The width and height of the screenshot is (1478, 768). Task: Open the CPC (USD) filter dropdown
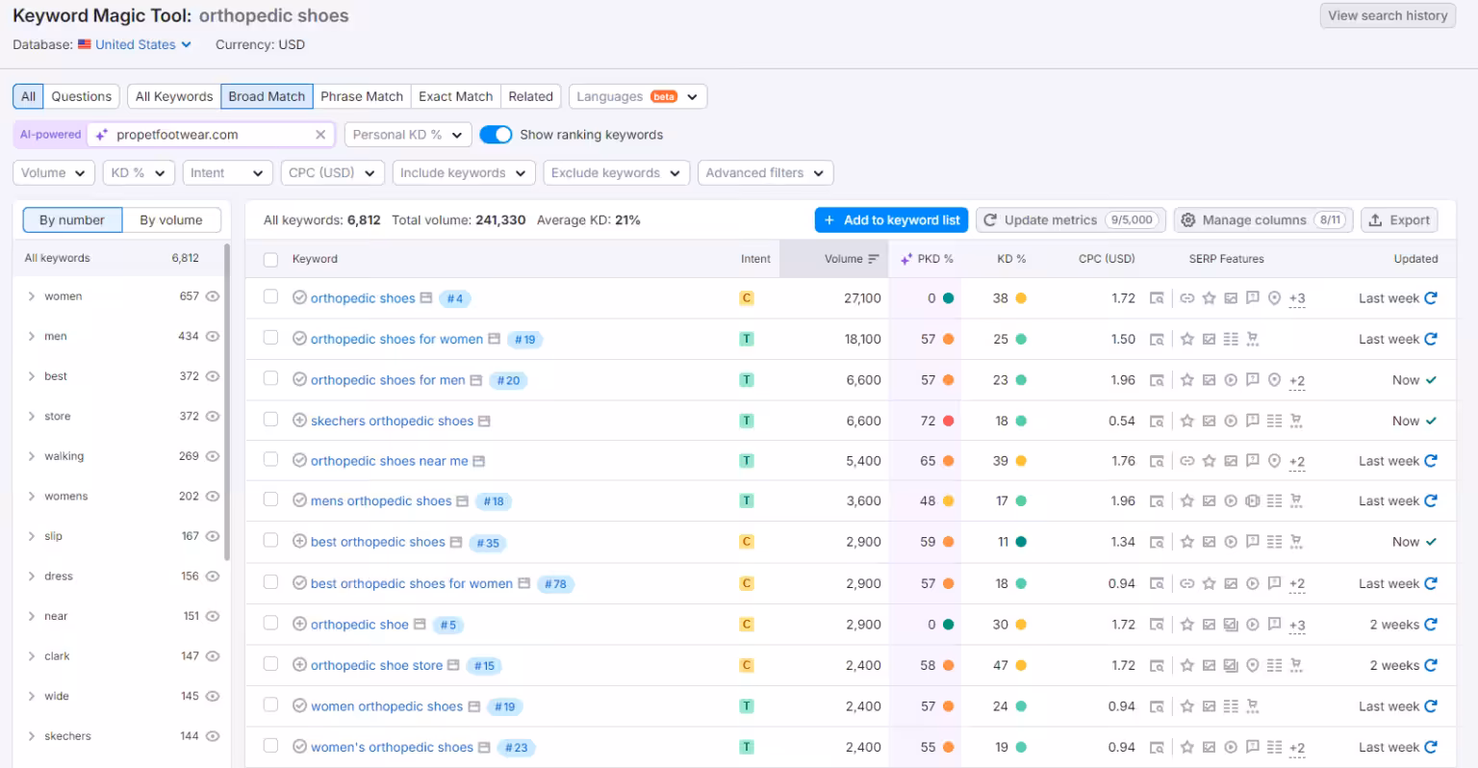[332, 173]
